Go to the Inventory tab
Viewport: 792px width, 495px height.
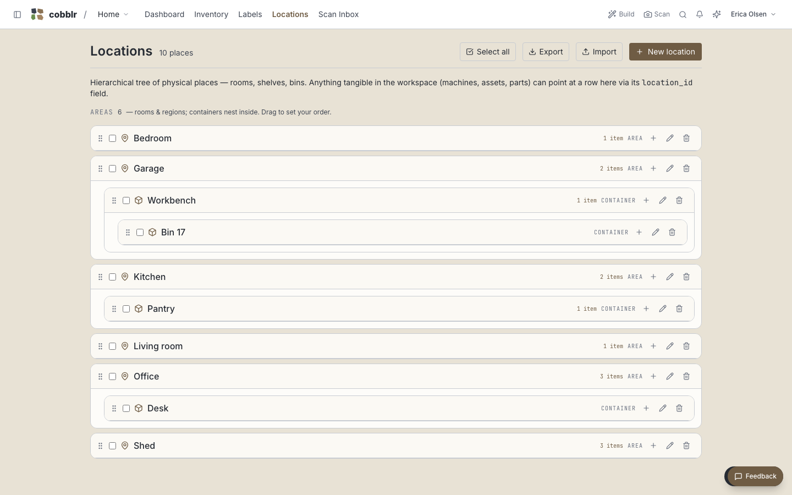(x=211, y=14)
